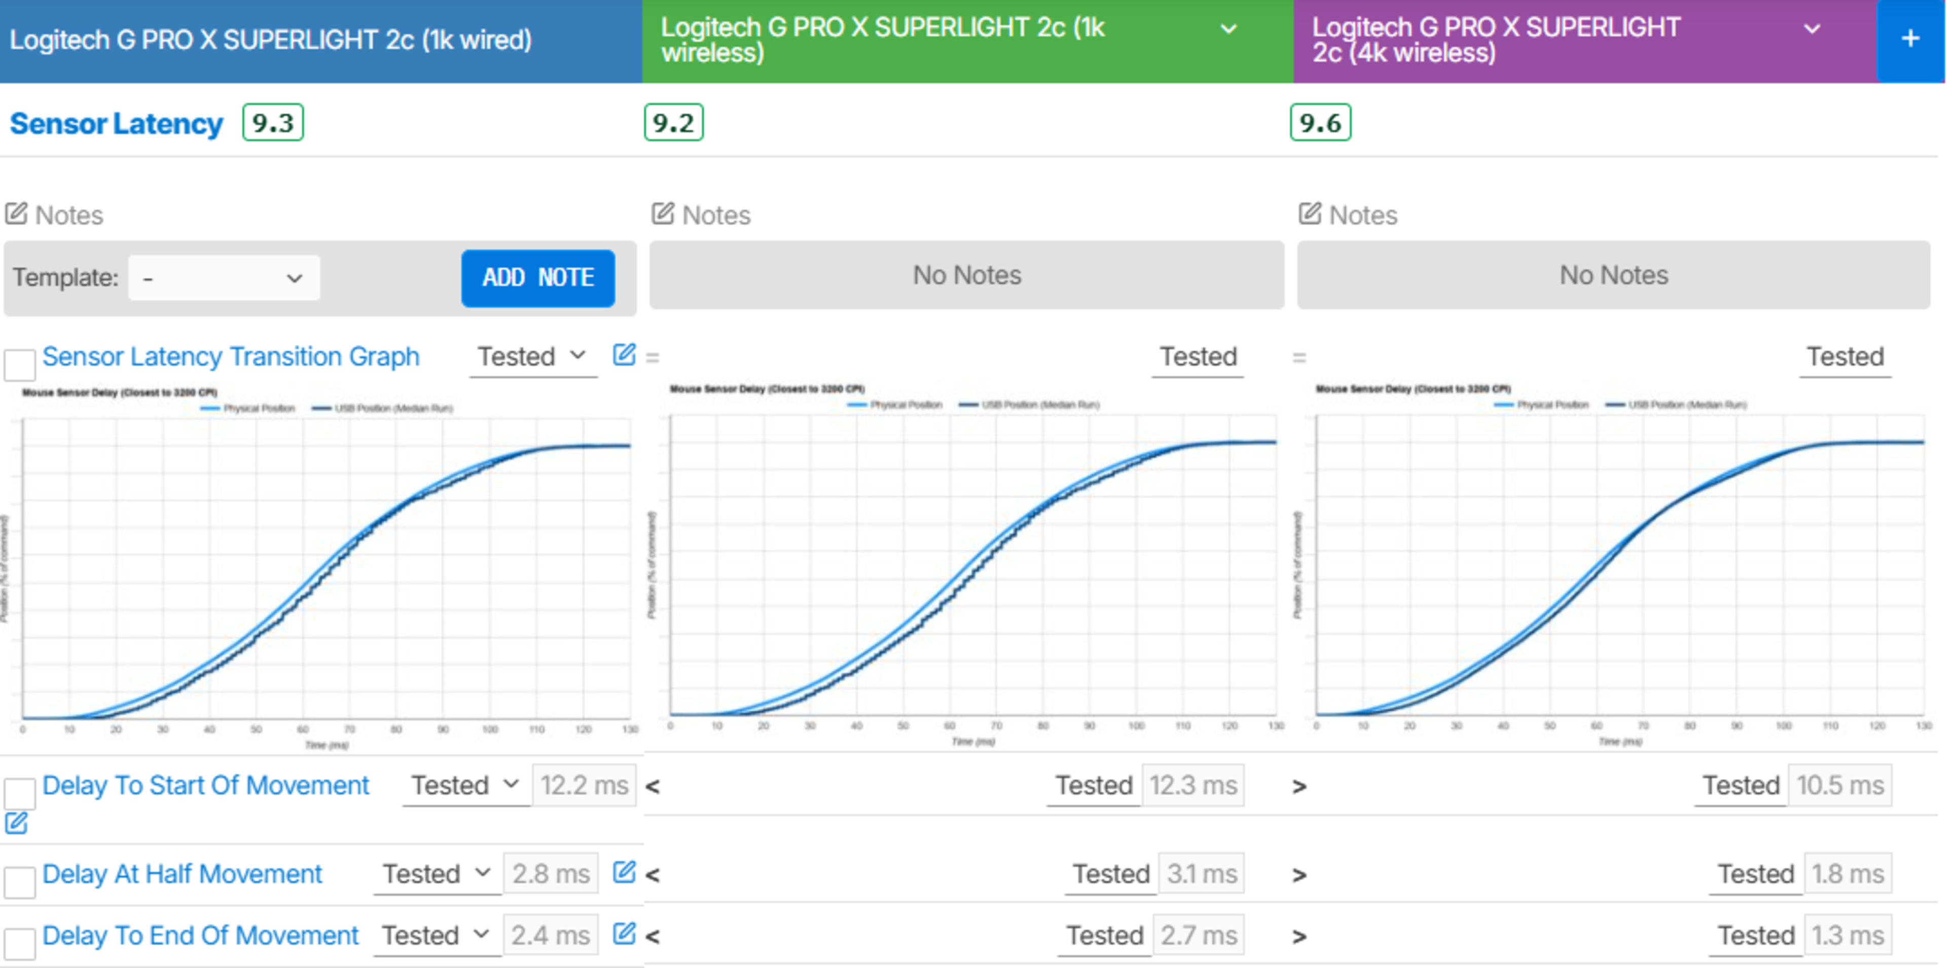
Task: Open the 4k wireless product header chevron
Action: pos(1812,29)
